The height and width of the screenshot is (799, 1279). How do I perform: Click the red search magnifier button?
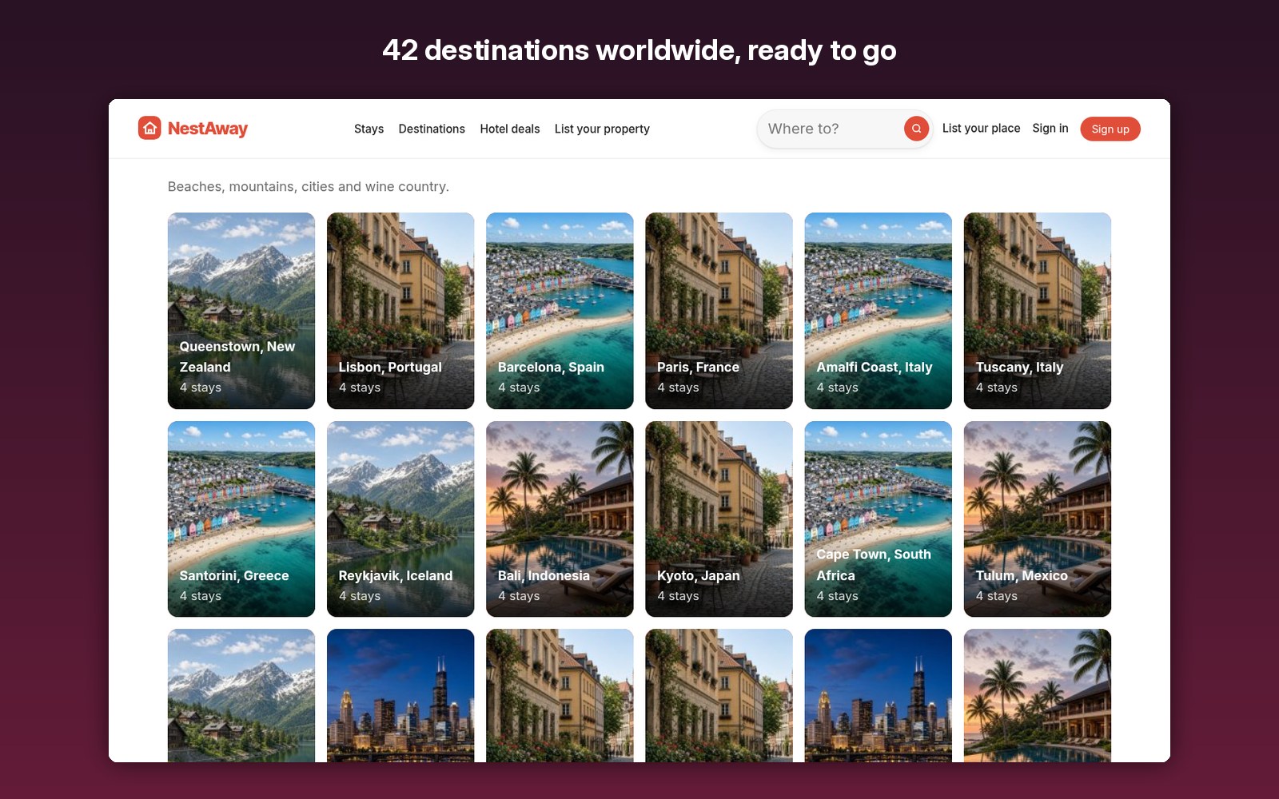(x=916, y=129)
